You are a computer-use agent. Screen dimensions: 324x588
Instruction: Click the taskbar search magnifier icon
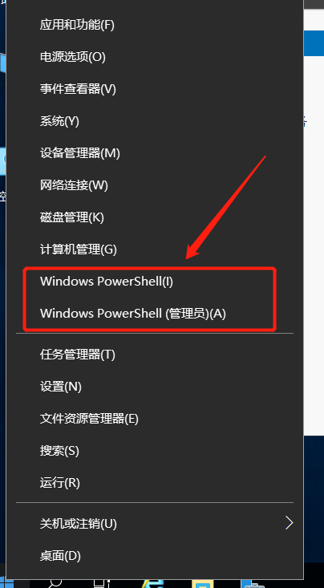pos(55,584)
